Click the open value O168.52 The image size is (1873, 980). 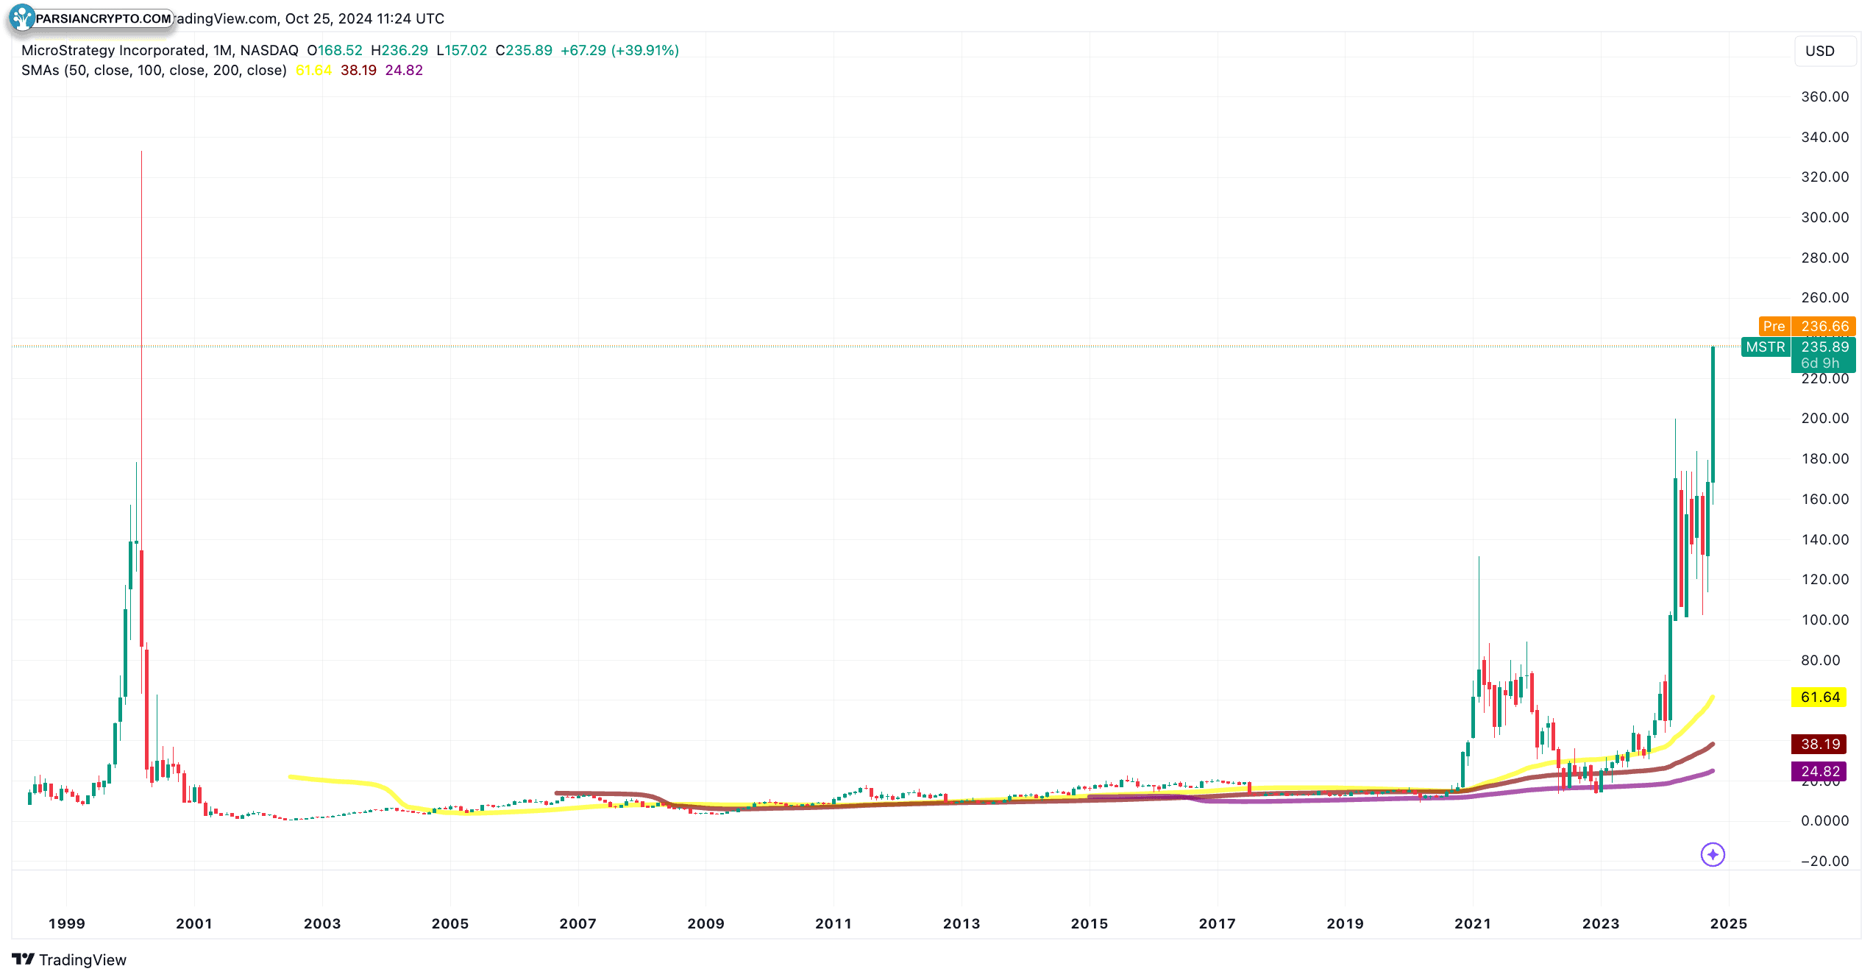click(x=335, y=50)
